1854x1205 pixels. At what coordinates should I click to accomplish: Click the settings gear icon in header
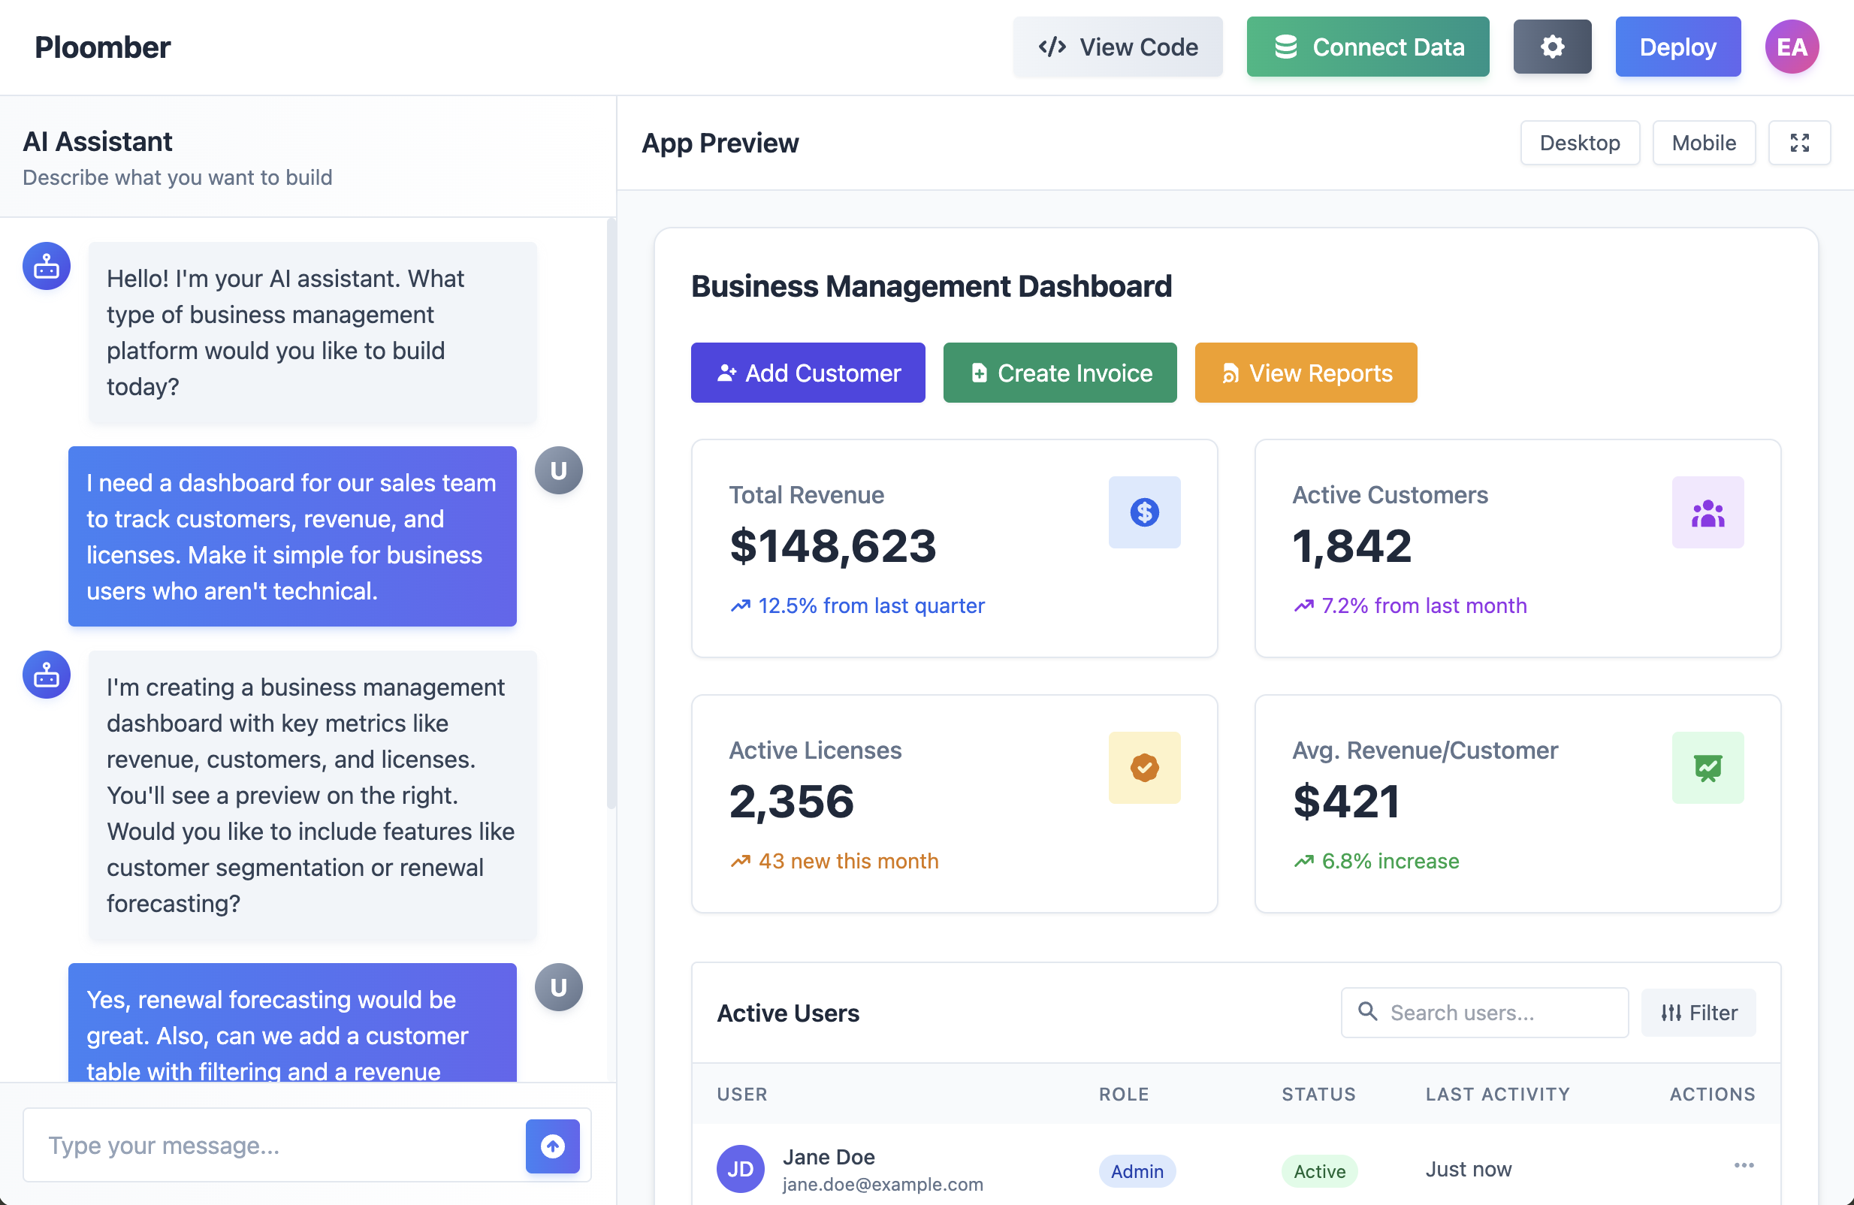tap(1551, 47)
